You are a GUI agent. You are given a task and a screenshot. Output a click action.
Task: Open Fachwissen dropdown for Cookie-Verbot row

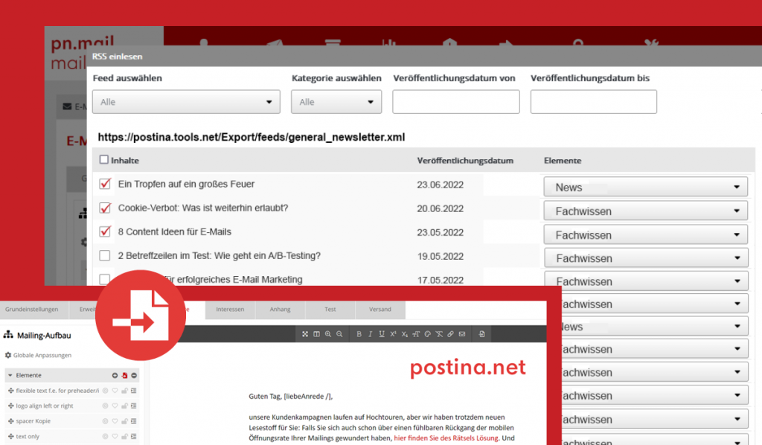click(645, 211)
